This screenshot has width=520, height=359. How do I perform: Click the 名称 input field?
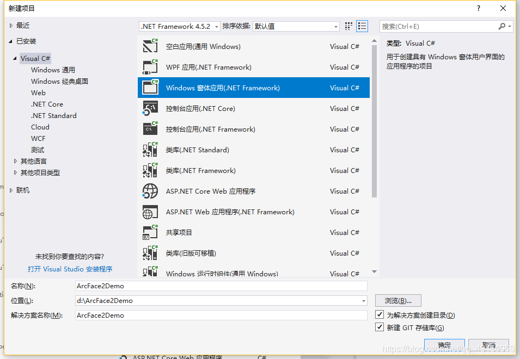(x=221, y=286)
